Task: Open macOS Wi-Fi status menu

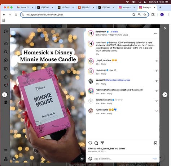Action: [x=127, y=2]
